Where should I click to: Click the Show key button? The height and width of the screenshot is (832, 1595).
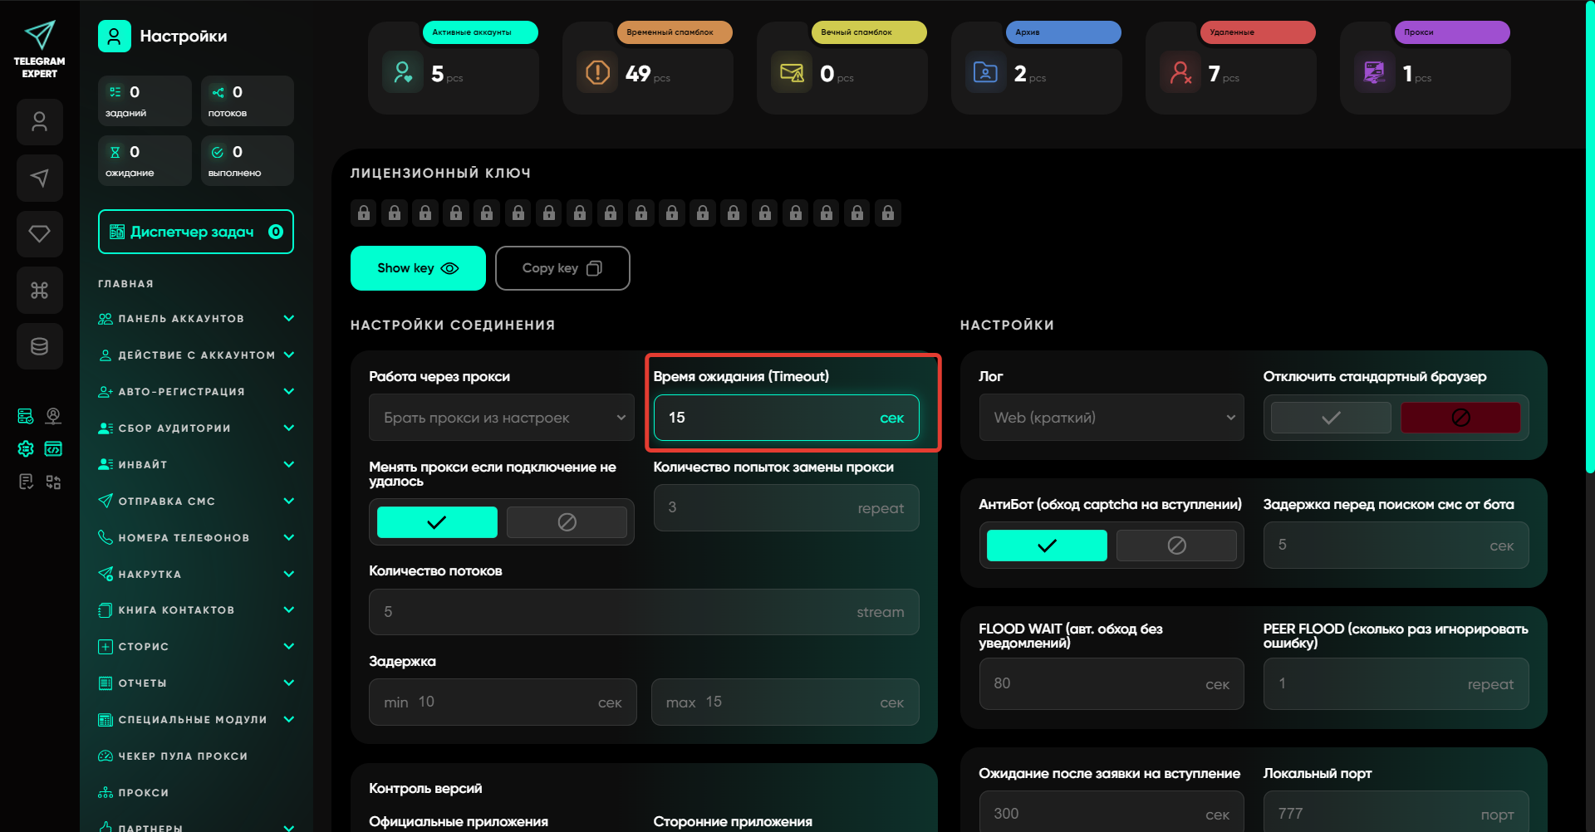(x=418, y=268)
